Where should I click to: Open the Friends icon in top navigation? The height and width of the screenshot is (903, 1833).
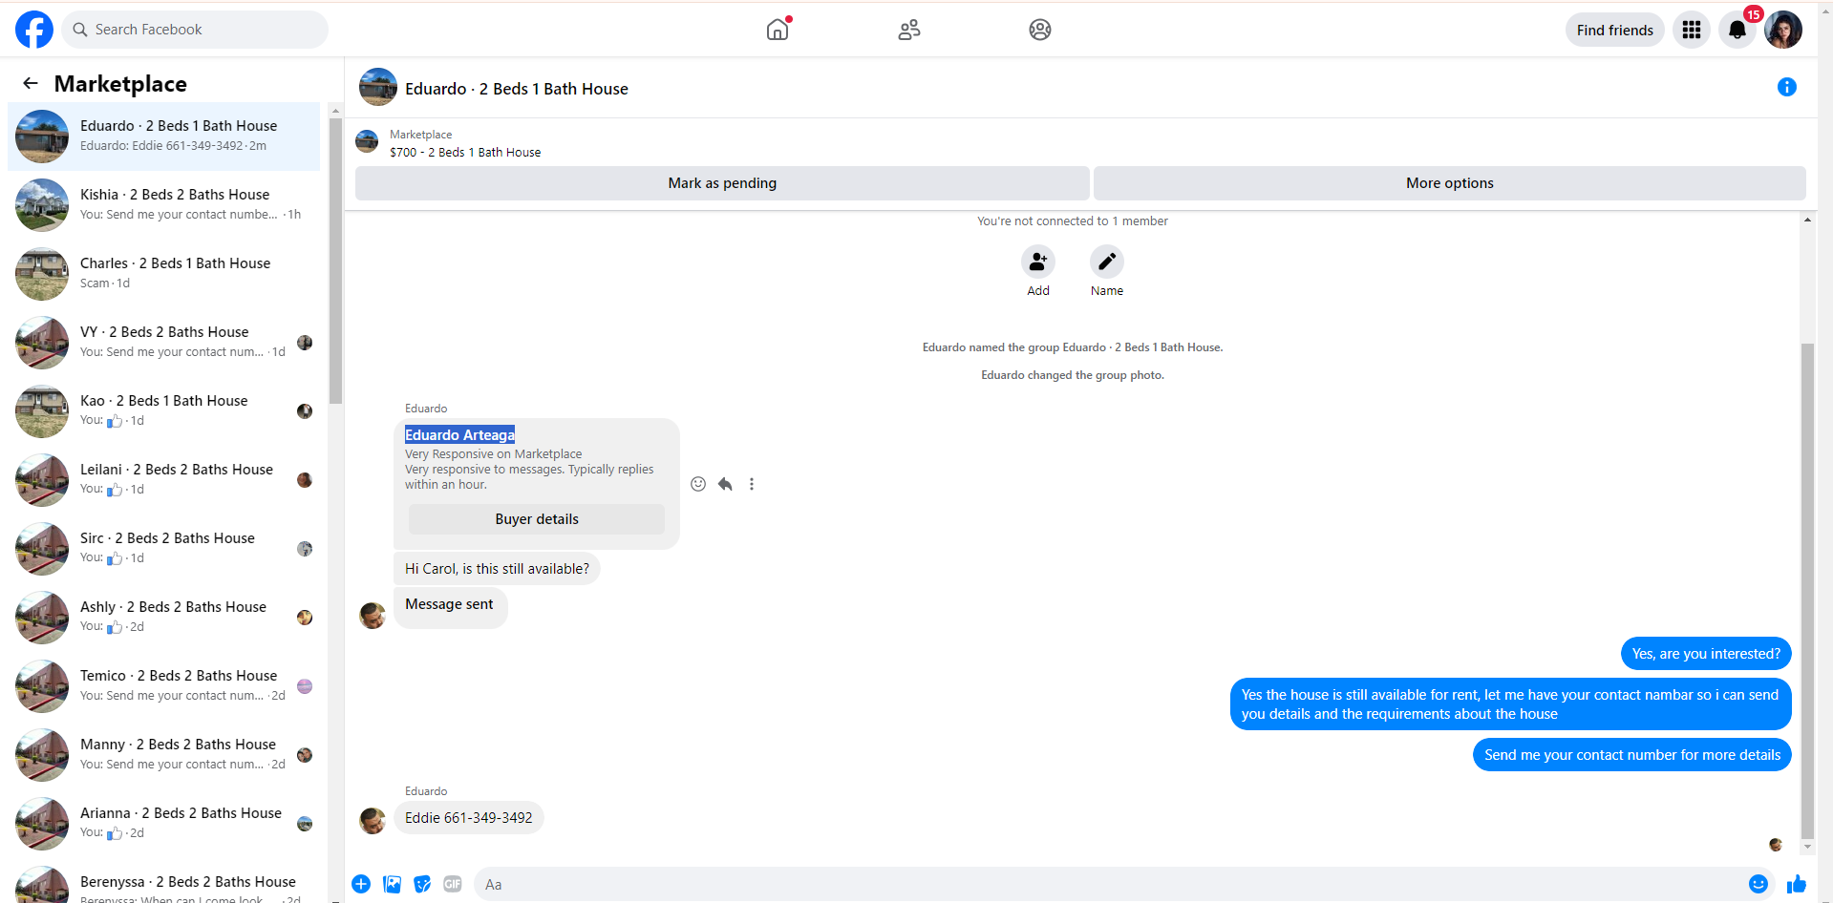(909, 30)
